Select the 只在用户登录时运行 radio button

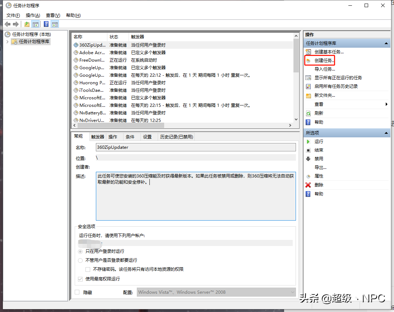(x=80, y=251)
